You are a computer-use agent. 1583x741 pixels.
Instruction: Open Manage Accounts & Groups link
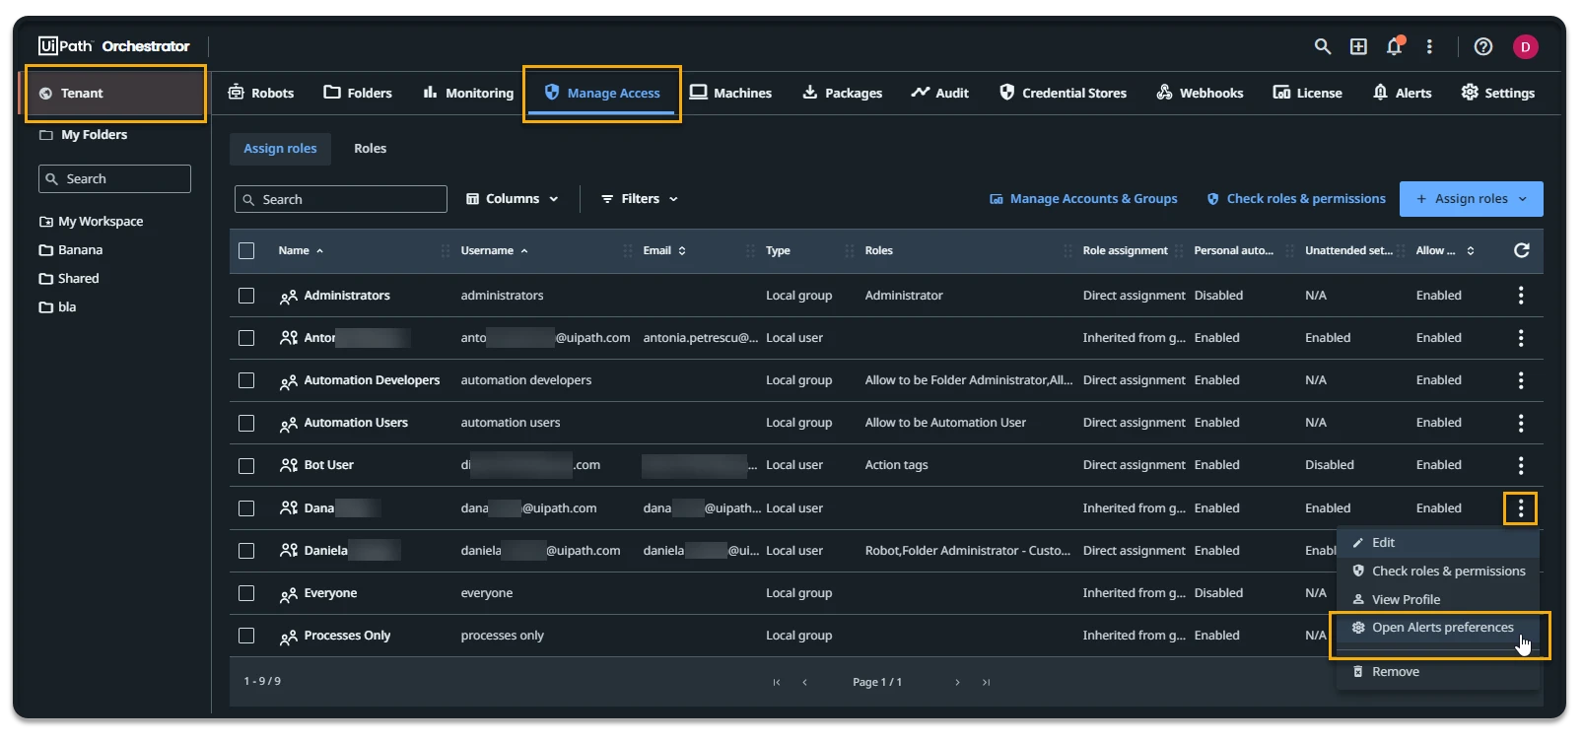coord(1083,199)
